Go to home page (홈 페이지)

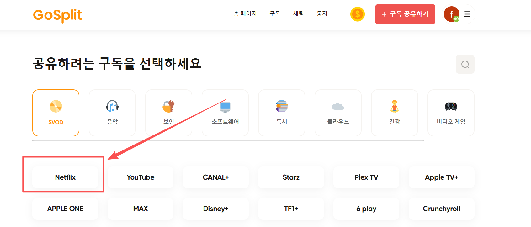click(245, 14)
